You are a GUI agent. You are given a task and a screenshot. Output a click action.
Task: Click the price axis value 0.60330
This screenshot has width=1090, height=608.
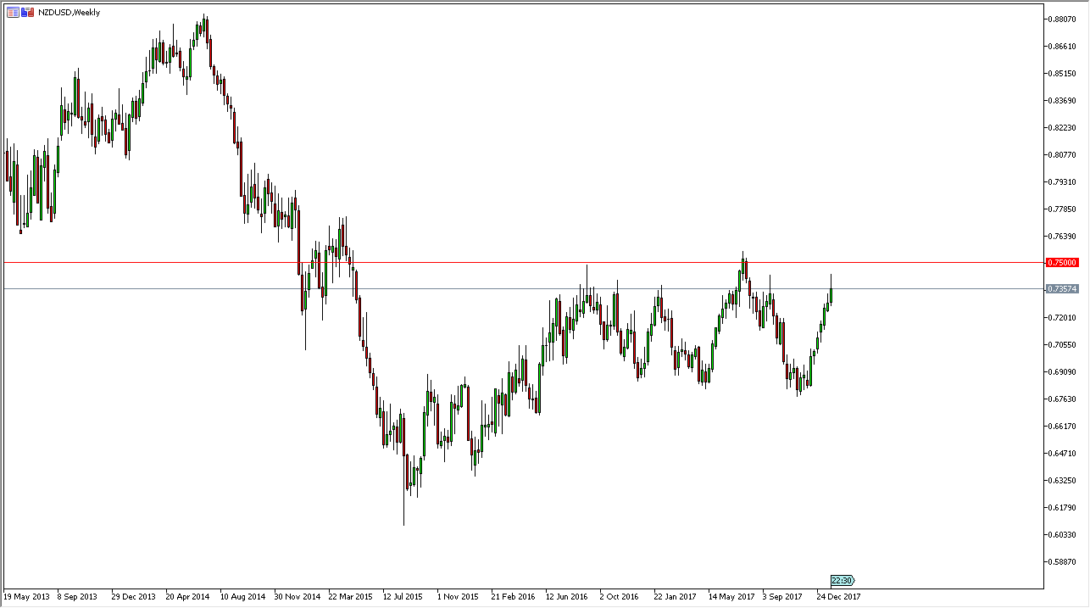(1060, 534)
